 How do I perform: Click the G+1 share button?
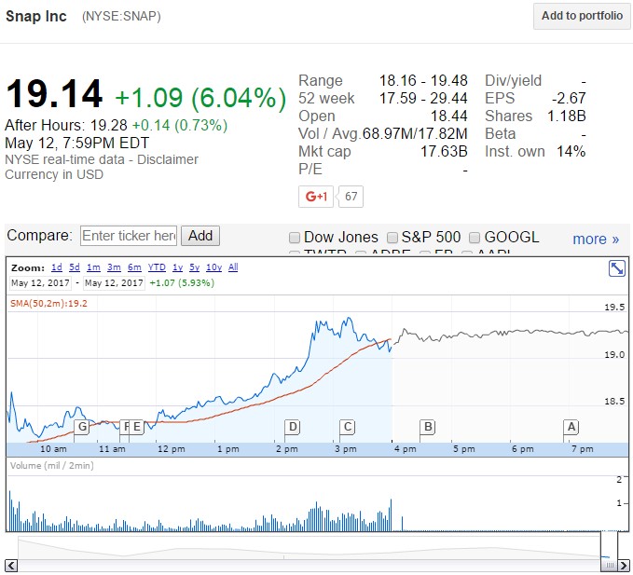point(316,197)
